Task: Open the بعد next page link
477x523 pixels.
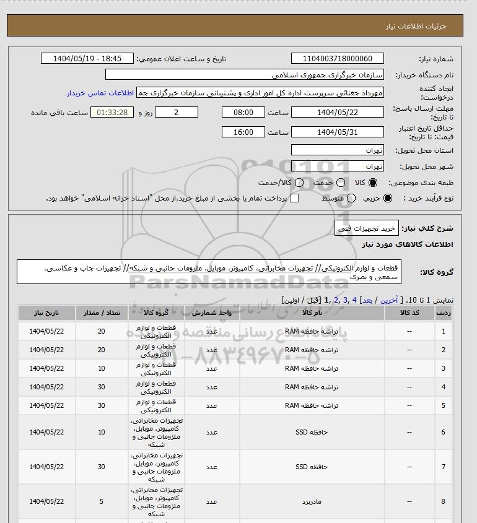Action: pos(367,300)
